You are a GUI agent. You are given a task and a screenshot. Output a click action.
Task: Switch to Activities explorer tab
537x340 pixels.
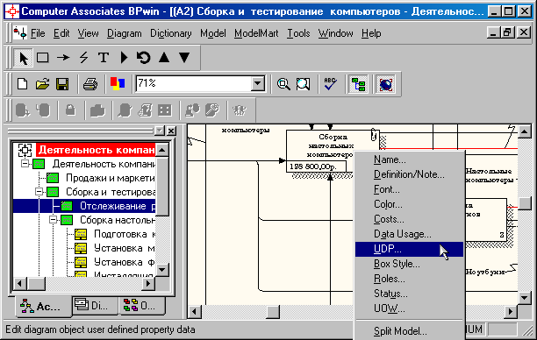point(44,306)
